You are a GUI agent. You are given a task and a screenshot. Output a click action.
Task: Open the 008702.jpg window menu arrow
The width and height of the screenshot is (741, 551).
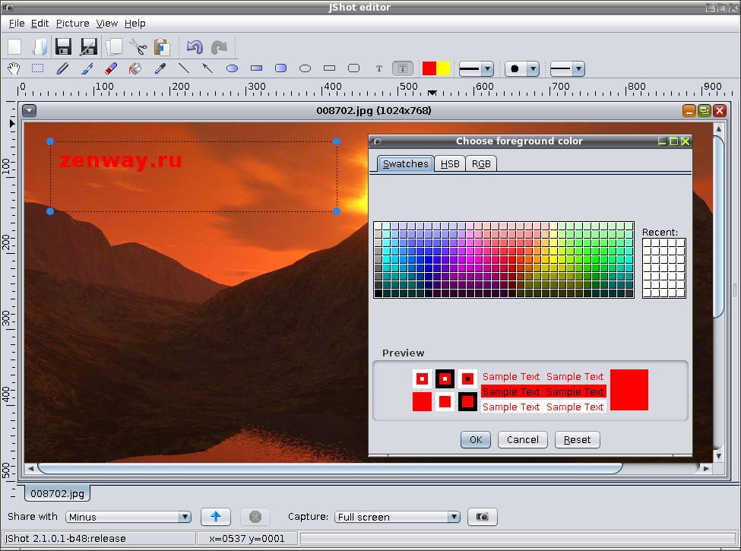pos(30,110)
